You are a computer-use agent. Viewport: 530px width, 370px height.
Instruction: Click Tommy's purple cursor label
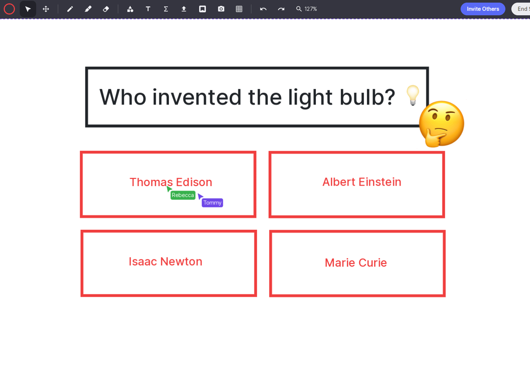click(212, 203)
